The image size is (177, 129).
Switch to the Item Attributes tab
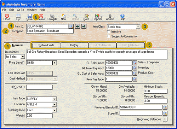(x=130, y=45)
